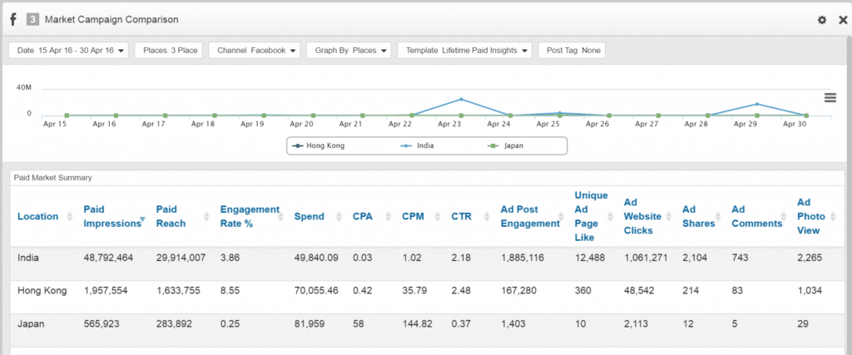Click Japan spend value 81,959
This screenshot has width=852, height=355.
(310, 324)
